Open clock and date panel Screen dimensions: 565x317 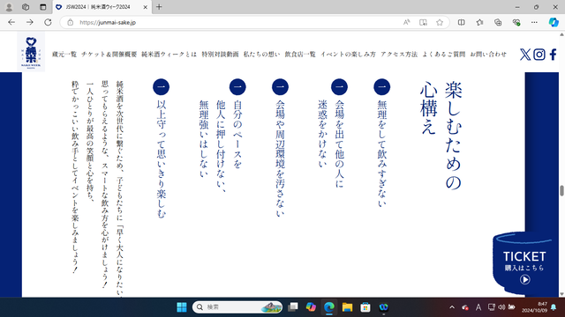534,307
